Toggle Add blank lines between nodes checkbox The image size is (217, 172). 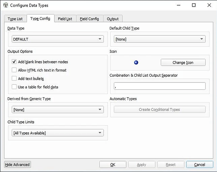pos(14,62)
